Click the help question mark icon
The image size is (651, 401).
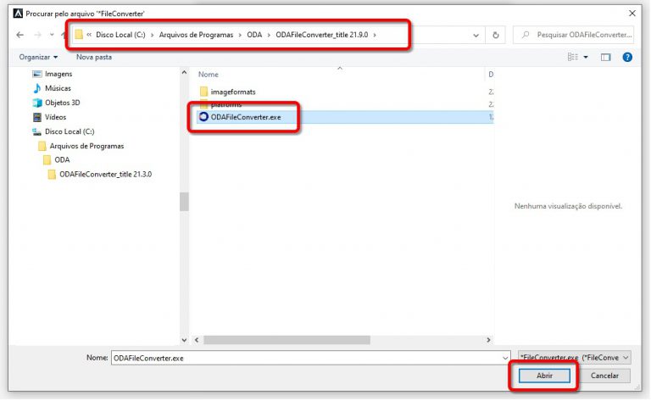[x=627, y=57]
